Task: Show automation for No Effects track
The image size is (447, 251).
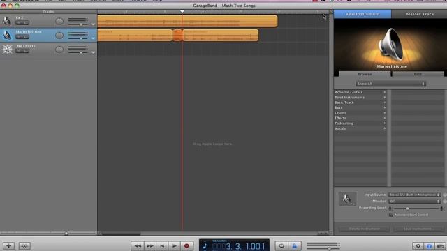Action: 93,53
